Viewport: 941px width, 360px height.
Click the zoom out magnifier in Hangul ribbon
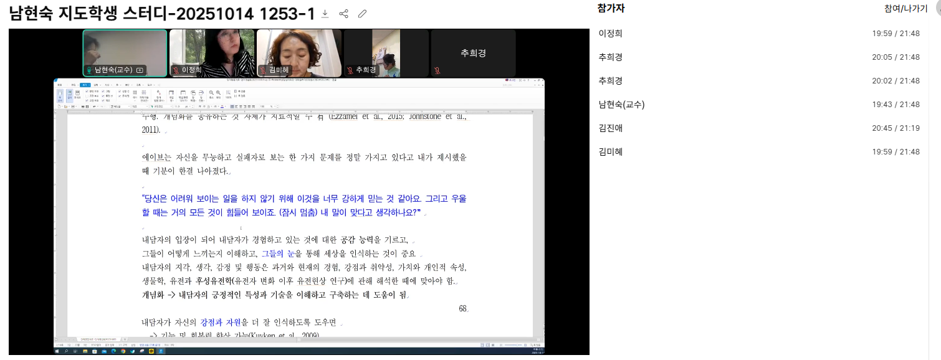pos(211,92)
